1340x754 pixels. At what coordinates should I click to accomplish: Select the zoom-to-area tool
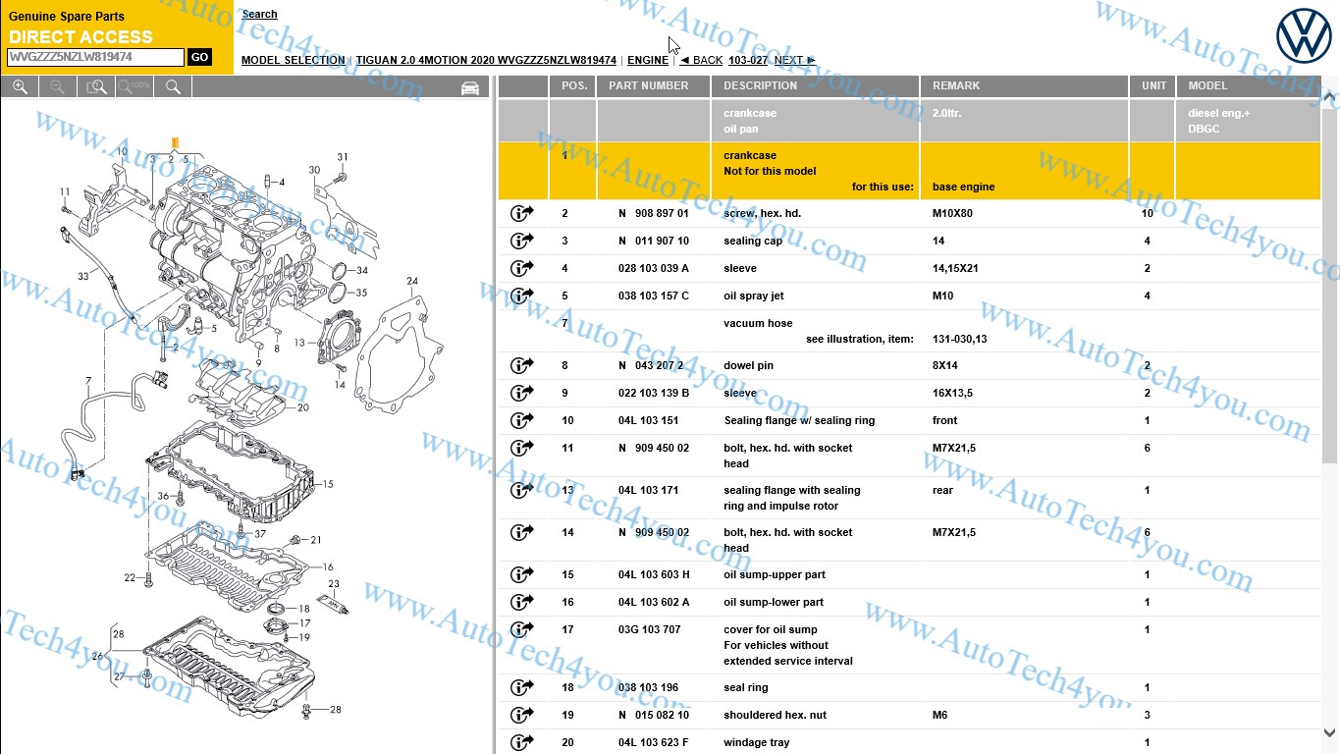pos(96,87)
